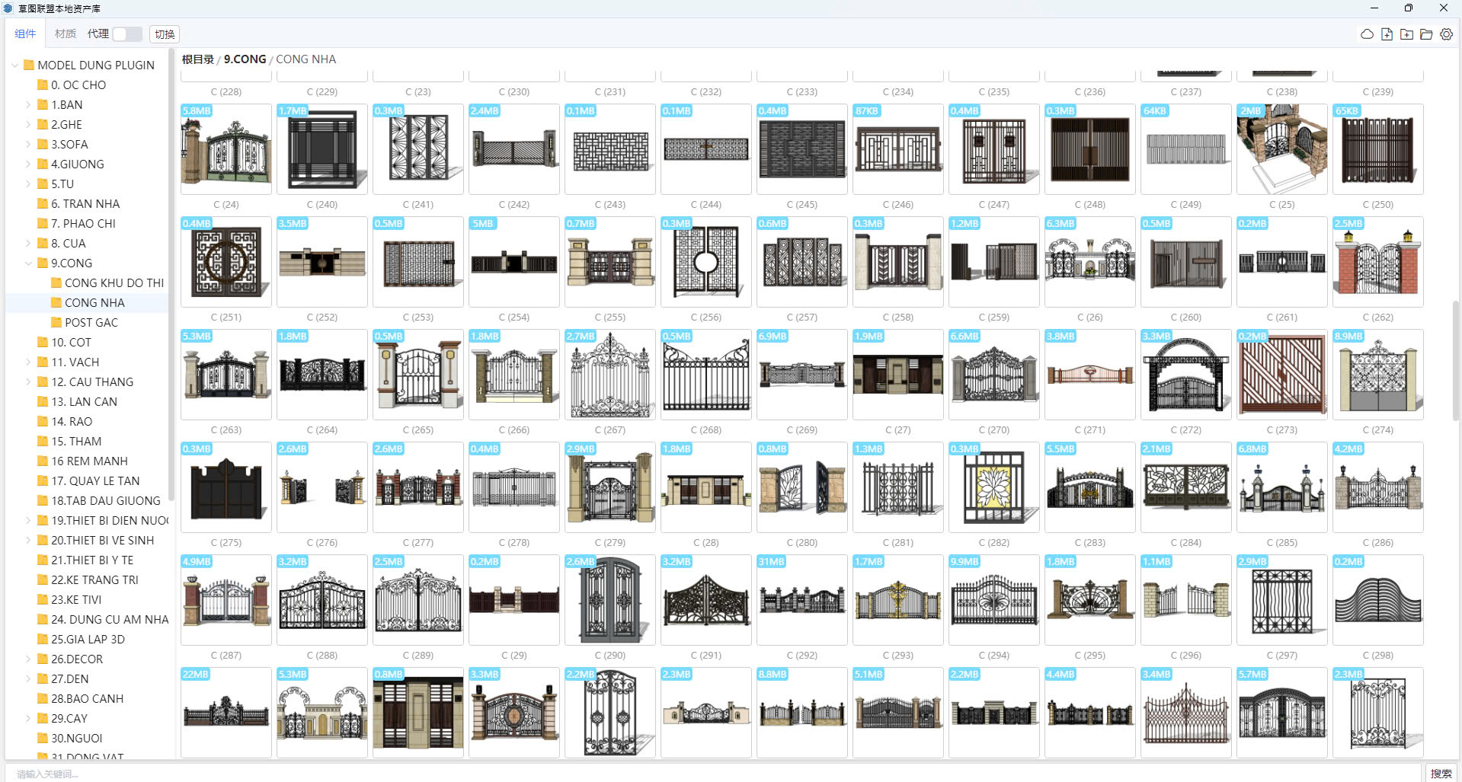Collapse the 9.CONG tree folder
This screenshot has width=1462, height=782.
pos(28,263)
